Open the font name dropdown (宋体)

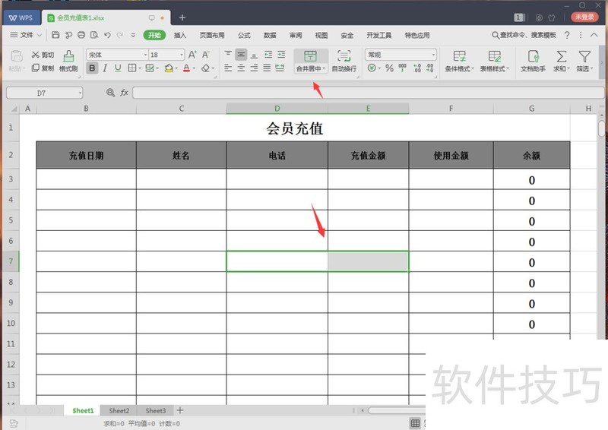(145, 55)
